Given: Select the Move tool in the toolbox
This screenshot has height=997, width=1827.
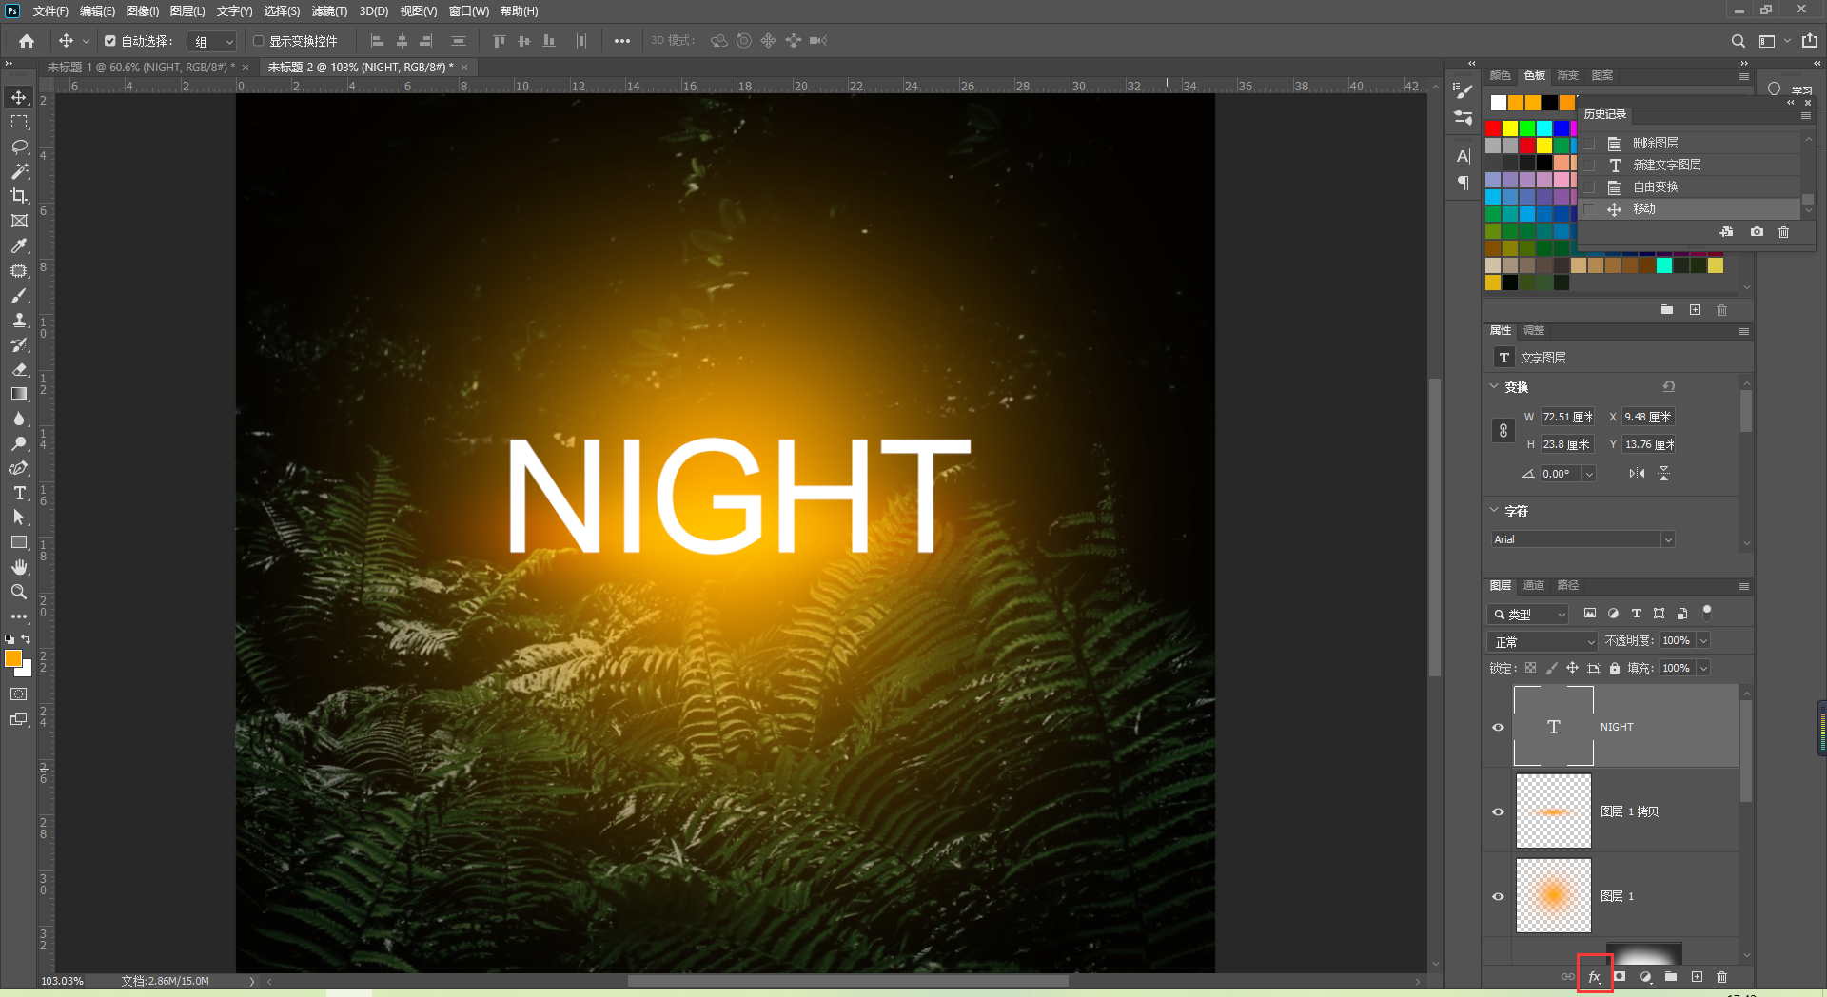Looking at the screenshot, I should [19, 98].
